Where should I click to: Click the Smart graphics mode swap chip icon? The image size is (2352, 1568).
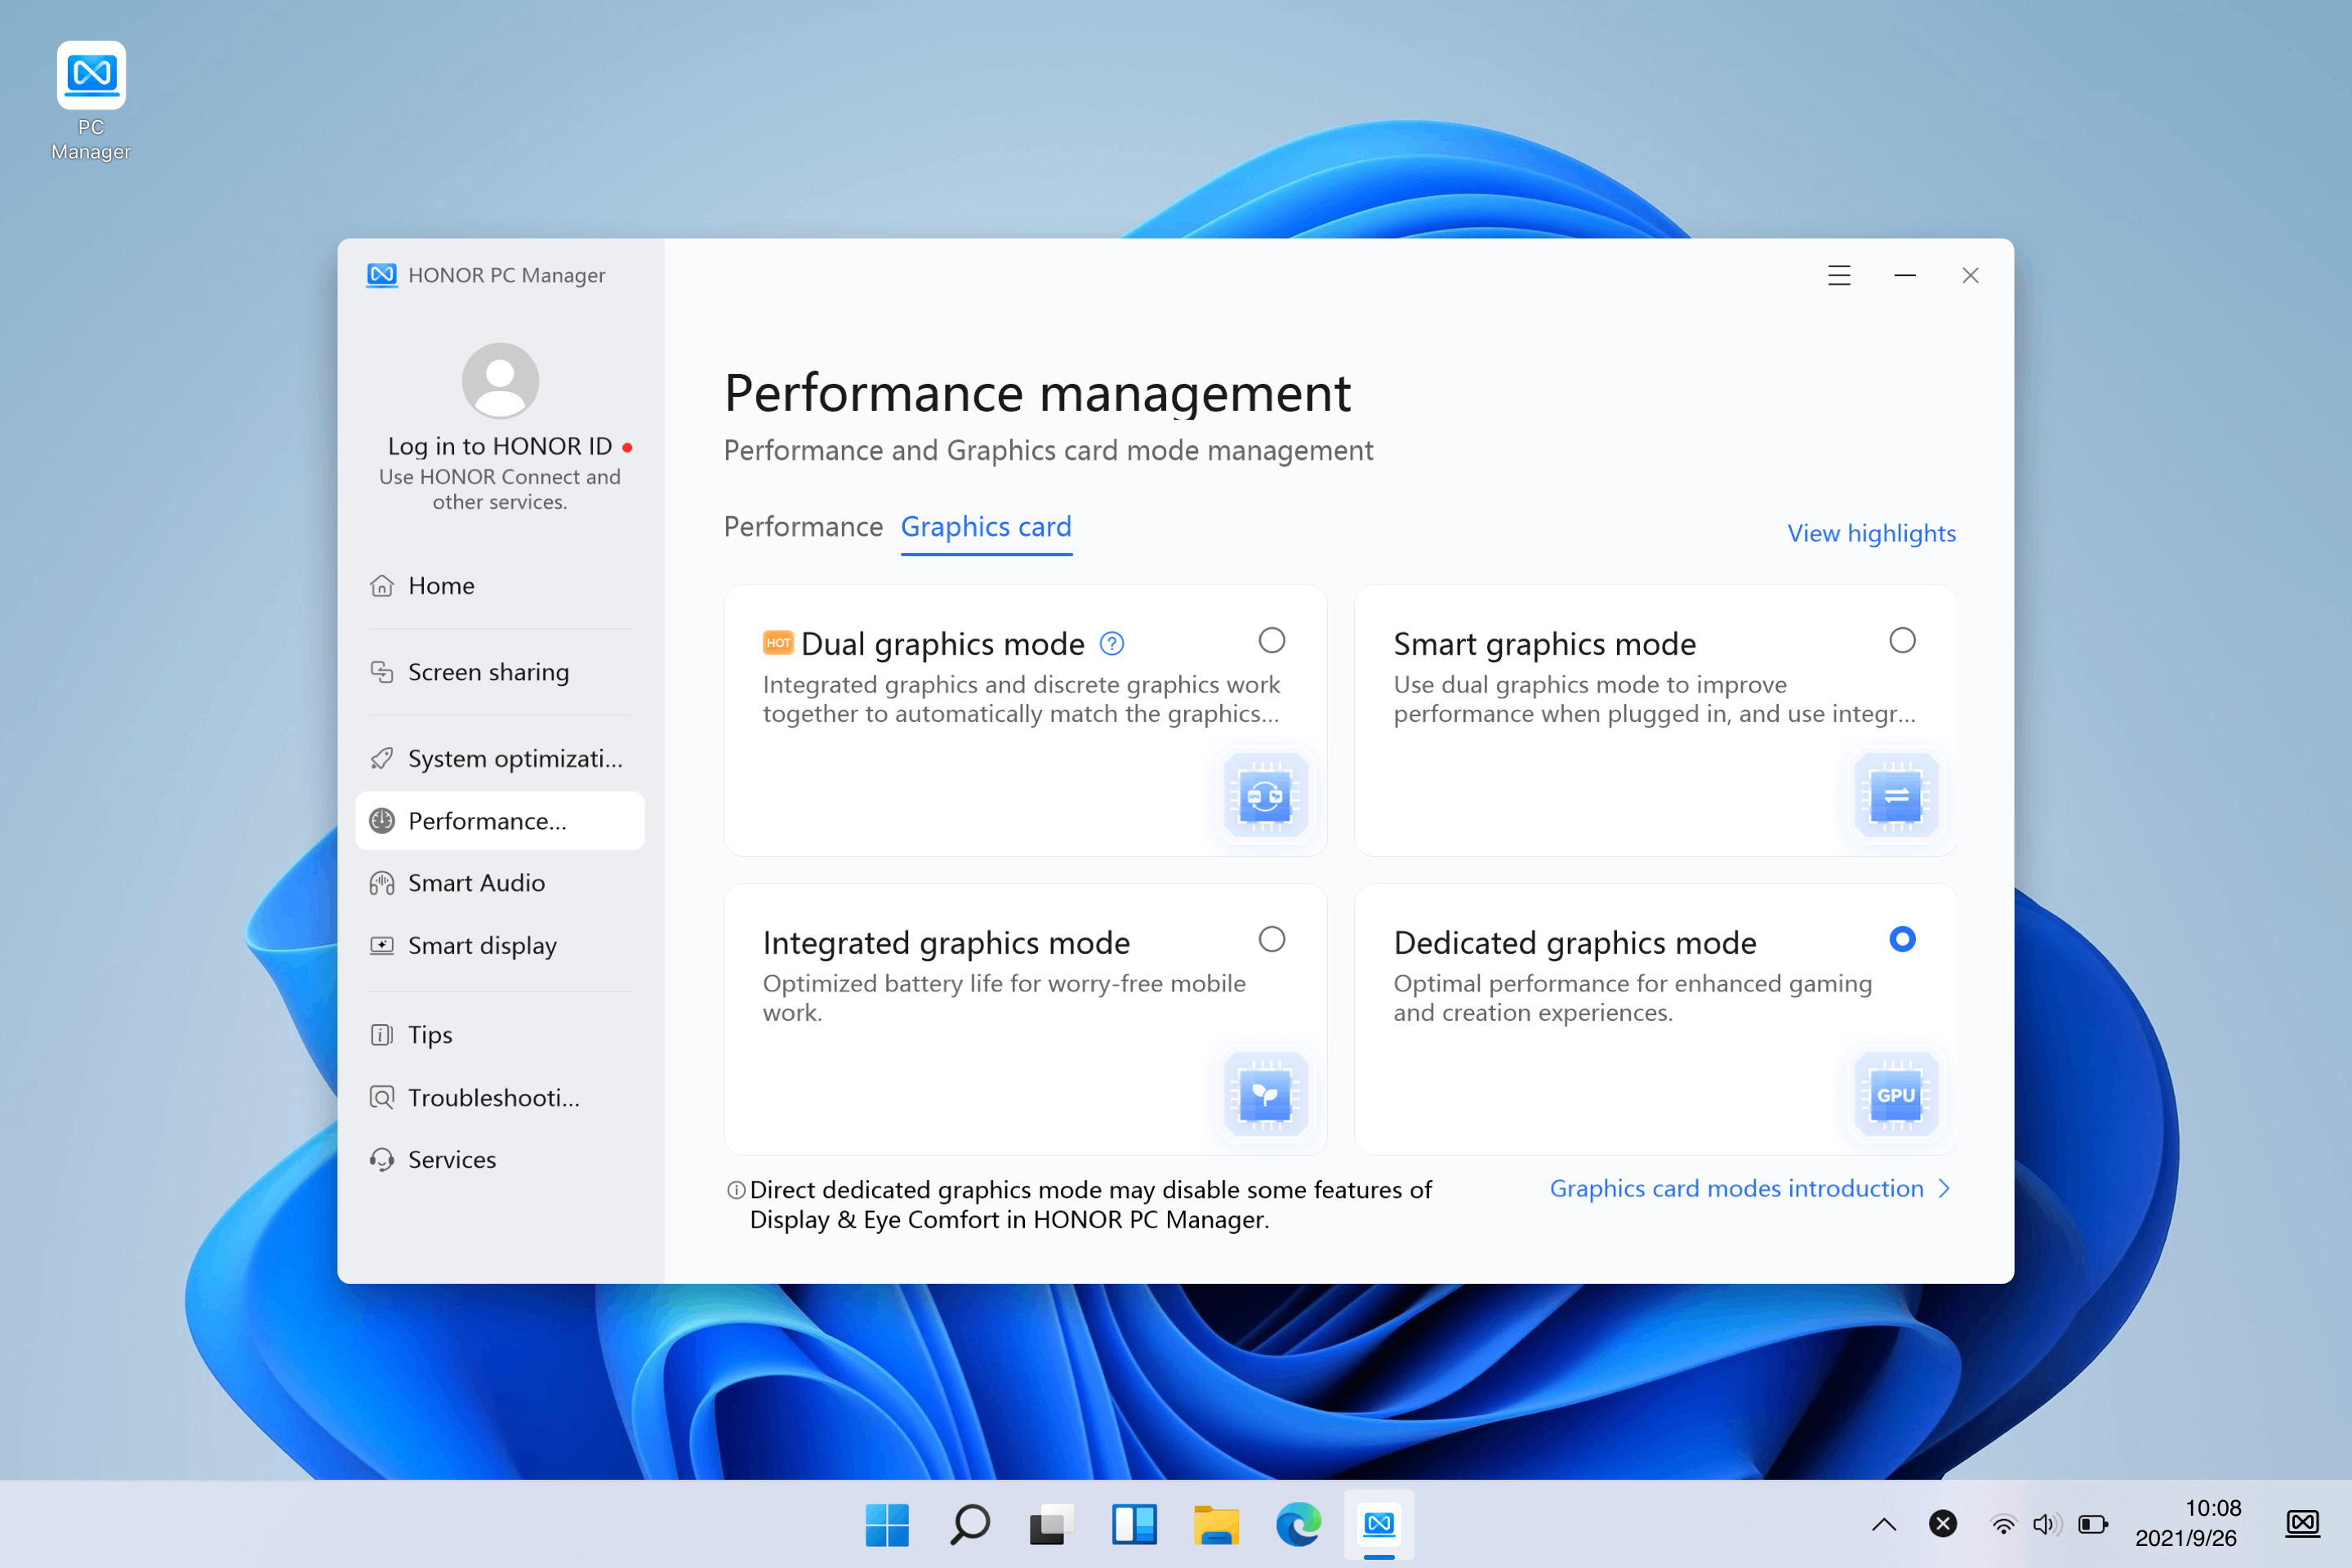coord(1896,796)
